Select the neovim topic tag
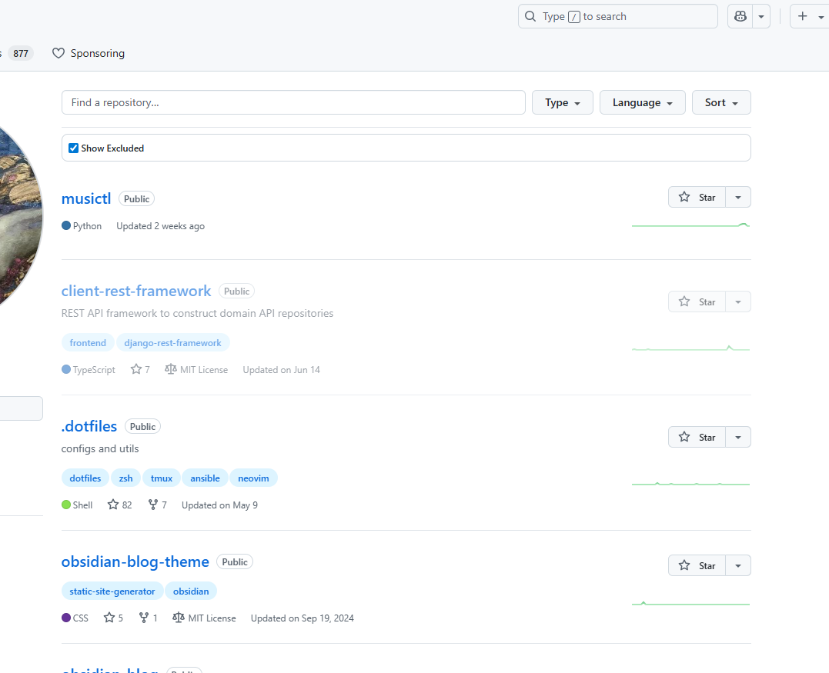This screenshot has width=829, height=673. pyautogui.click(x=253, y=478)
